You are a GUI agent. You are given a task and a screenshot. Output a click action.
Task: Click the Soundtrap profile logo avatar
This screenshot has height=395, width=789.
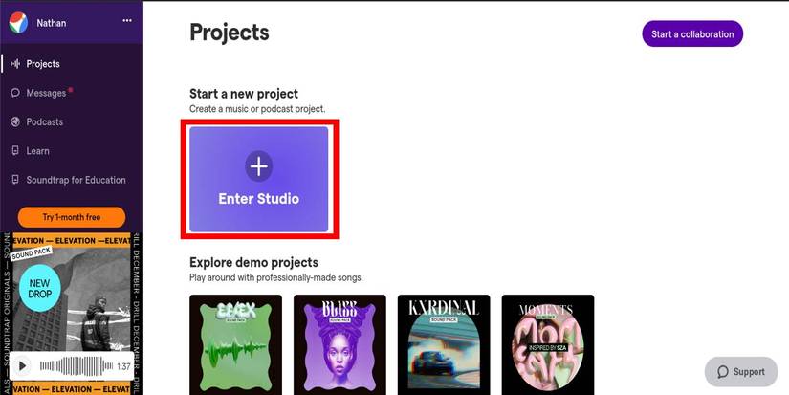pos(18,23)
